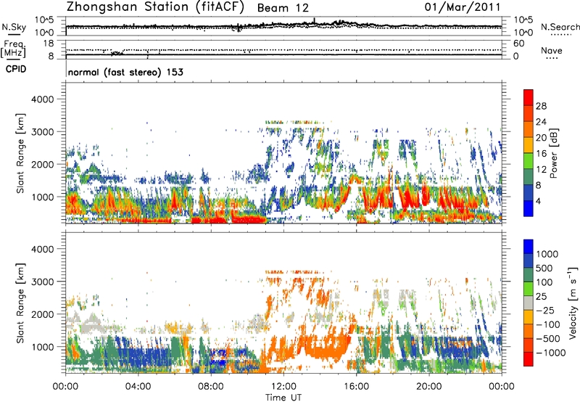Image resolution: width=580 pixels, height=402 pixels.
Task: Click the 'Velocity [m s-1]' colorbar title
Action: pos(573,303)
